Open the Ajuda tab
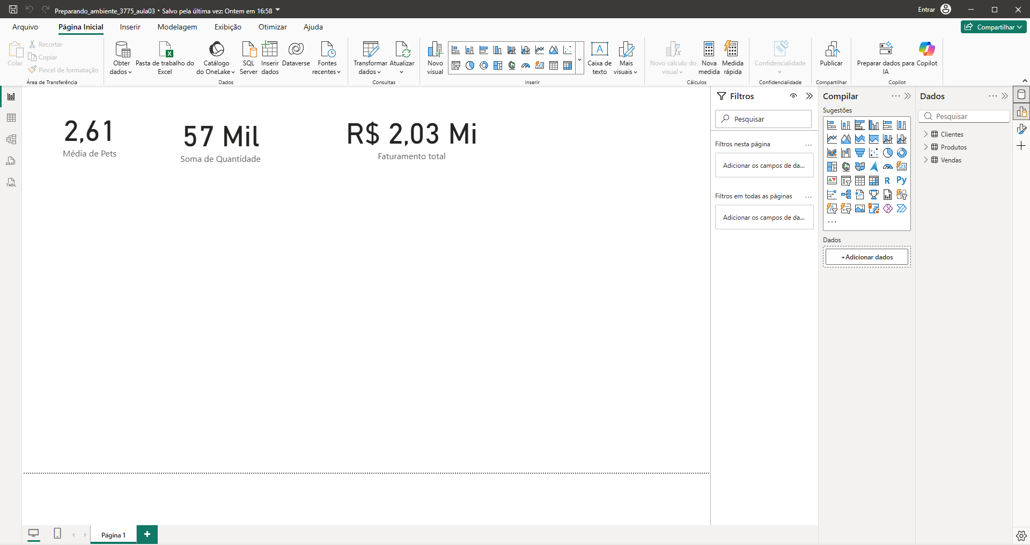 click(313, 27)
